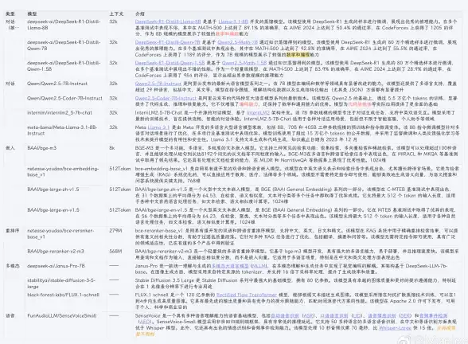Screen dimensions: 468x344
Task: Follow the 自动语音识别 link
Action: pos(285,316)
